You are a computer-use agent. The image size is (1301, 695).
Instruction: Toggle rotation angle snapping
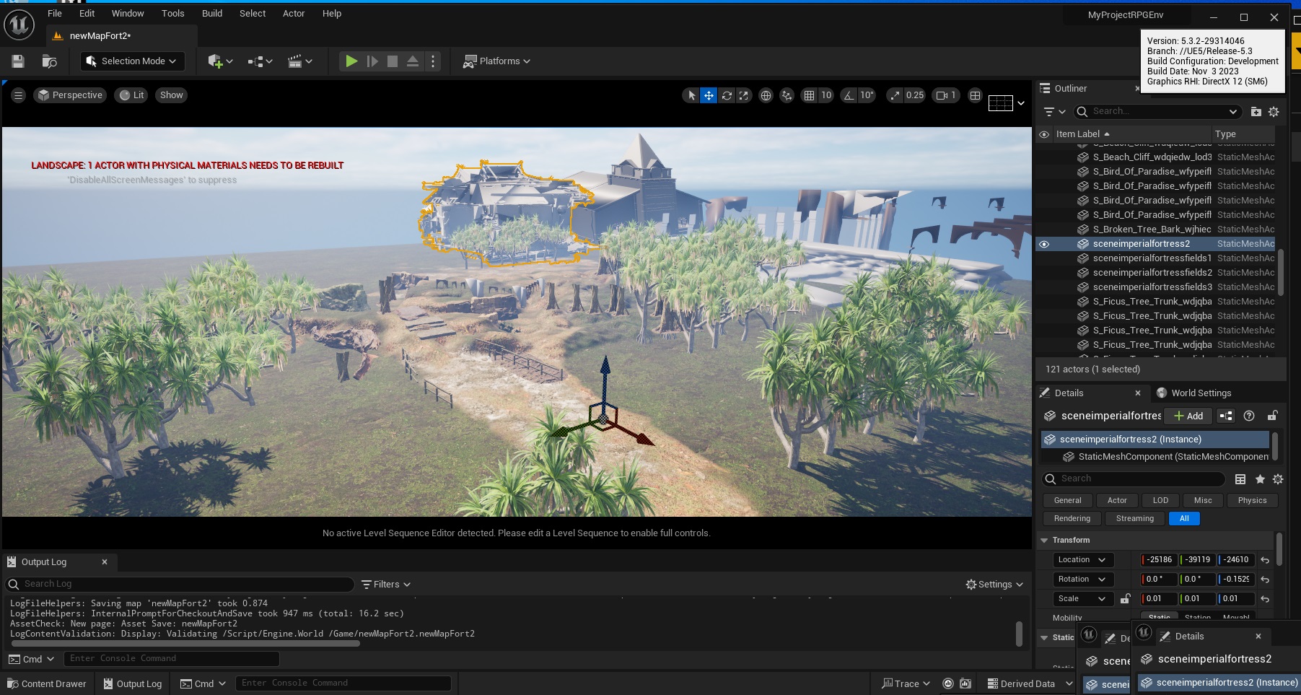849,95
